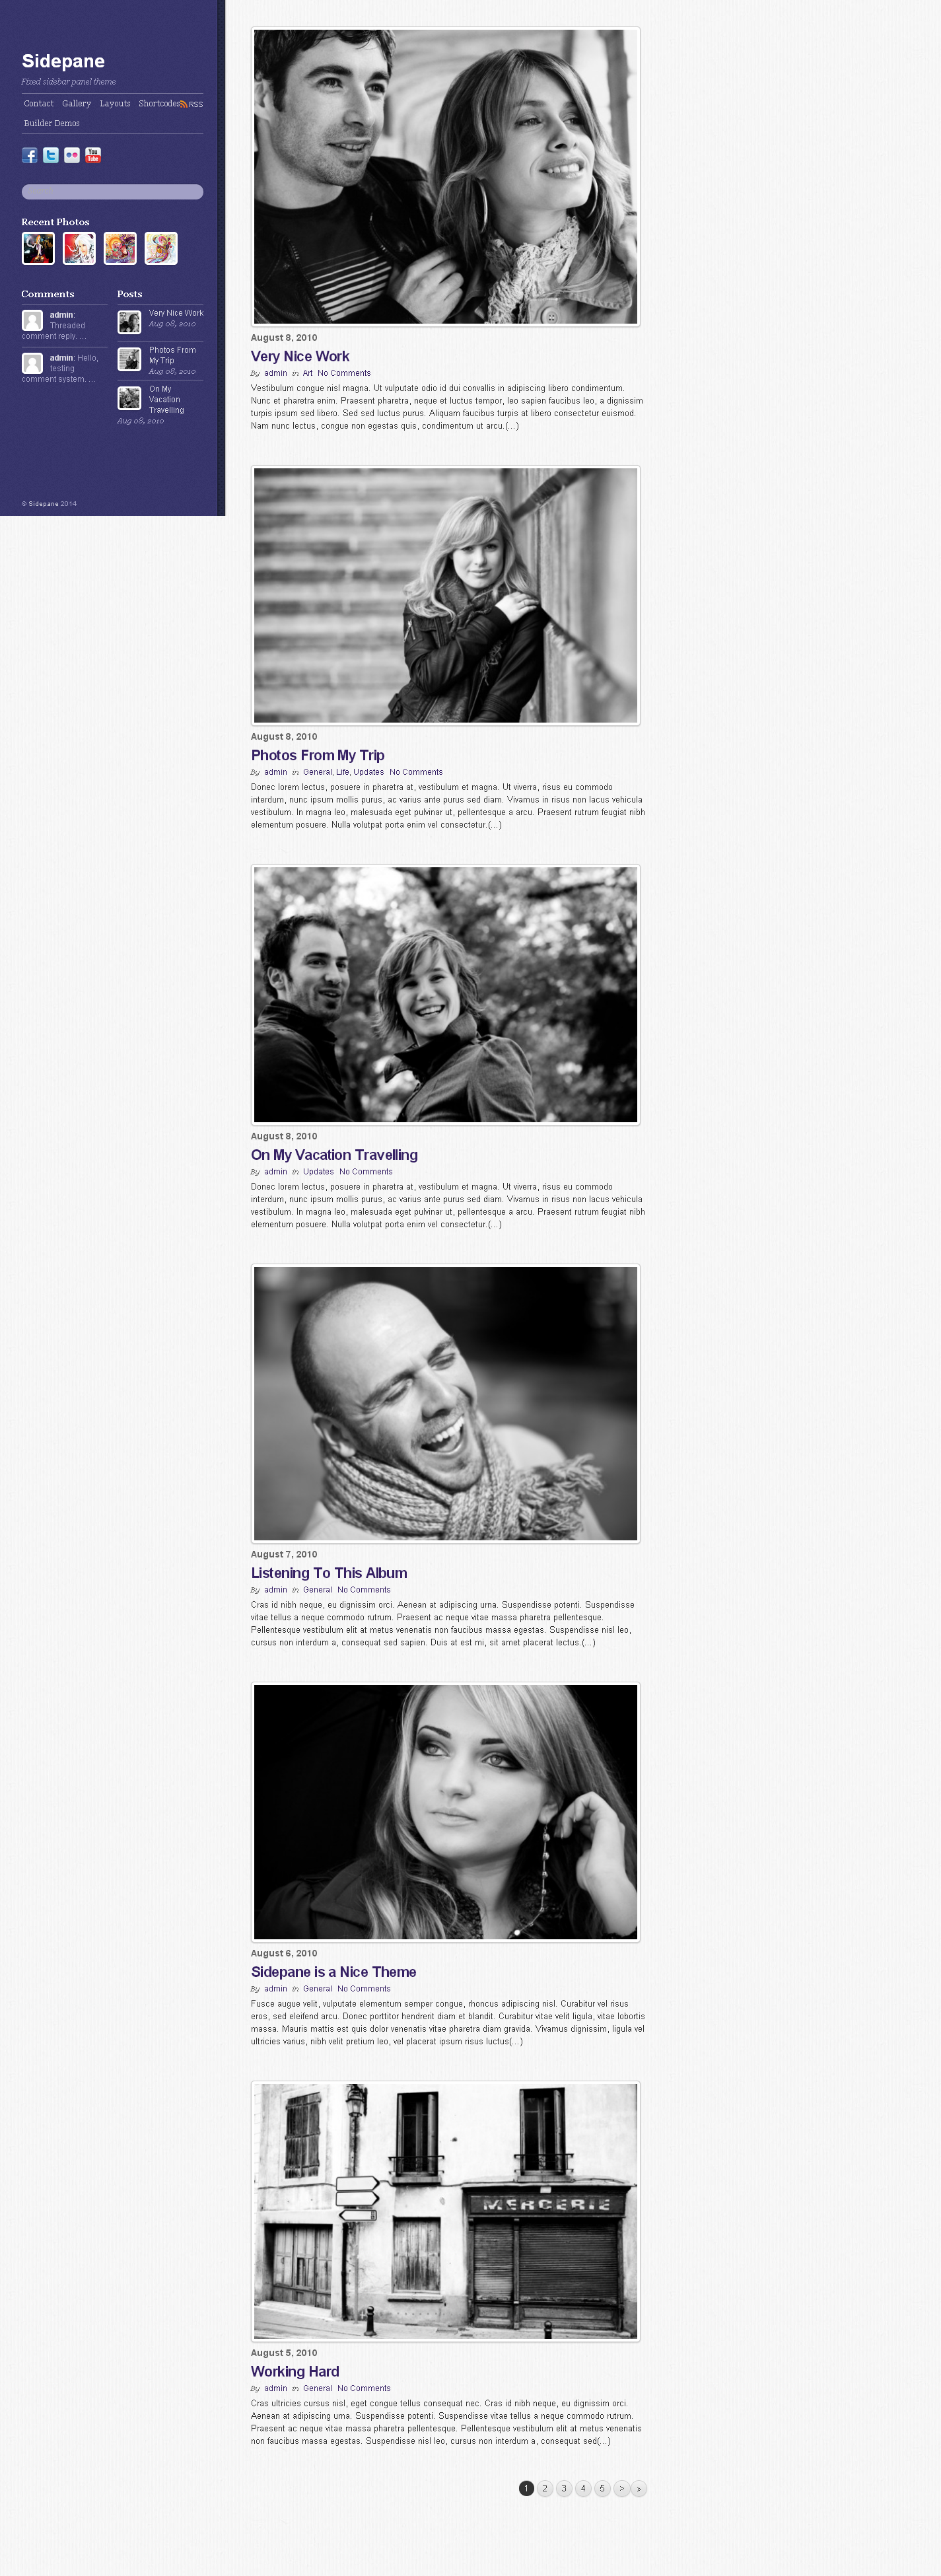Click the sidebar Search field
The height and width of the screenshot is (2576, 941).
pyautogui.click(x=112, y=192)
